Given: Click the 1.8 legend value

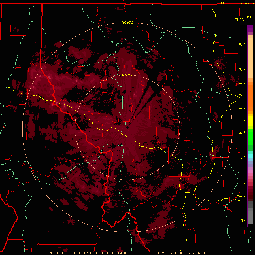Looking at the screenshot, I should (242, 158).
